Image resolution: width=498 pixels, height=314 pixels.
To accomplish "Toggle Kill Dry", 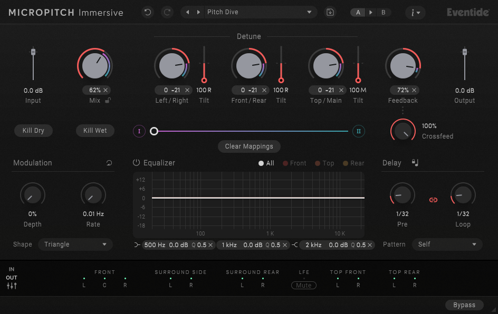I will tap(33, 130).
